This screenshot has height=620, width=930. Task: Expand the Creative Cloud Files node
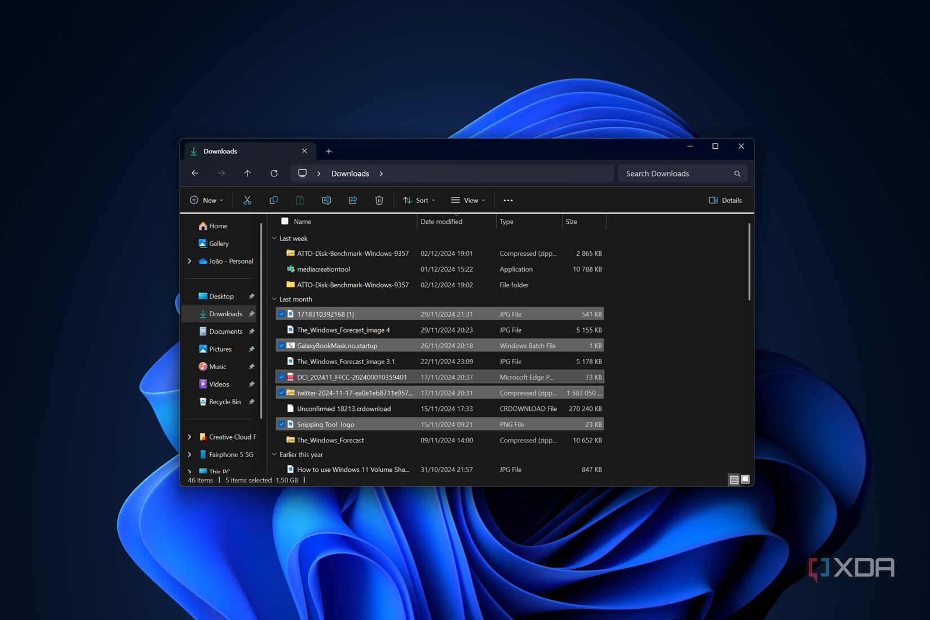coord(189,437)
